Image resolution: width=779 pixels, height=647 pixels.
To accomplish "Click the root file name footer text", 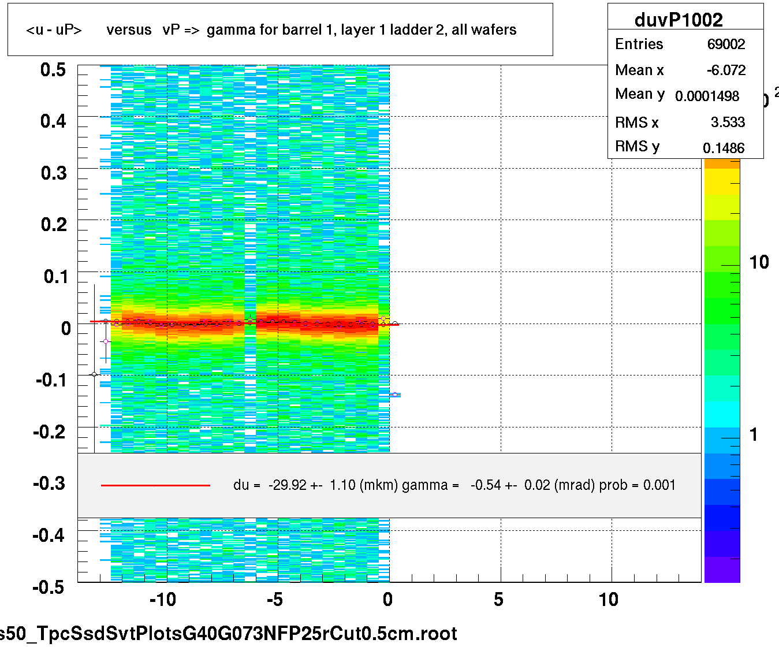I will (x=229, y=634).
